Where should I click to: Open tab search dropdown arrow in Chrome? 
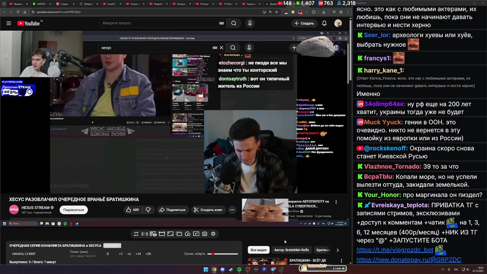tap(4, 4)
